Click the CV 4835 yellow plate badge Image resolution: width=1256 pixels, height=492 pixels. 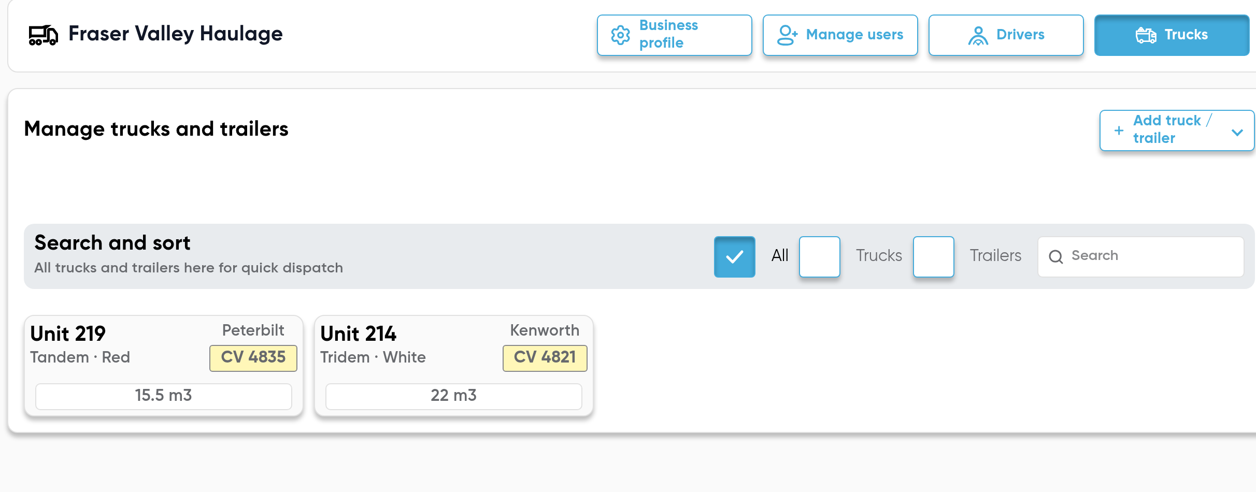253,358
